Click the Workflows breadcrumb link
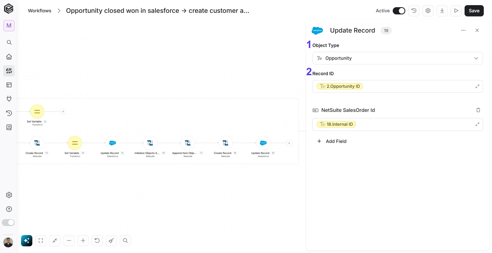This screenshot has height=253, width=492. click(40, 11)
